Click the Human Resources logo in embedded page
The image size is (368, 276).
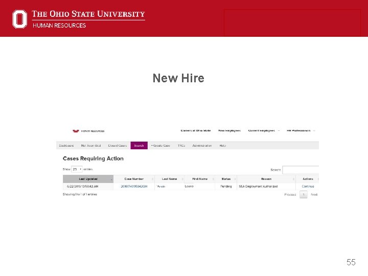pos(88,131)
